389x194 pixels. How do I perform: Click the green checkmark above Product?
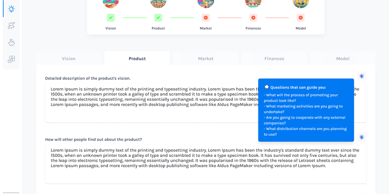158,17
